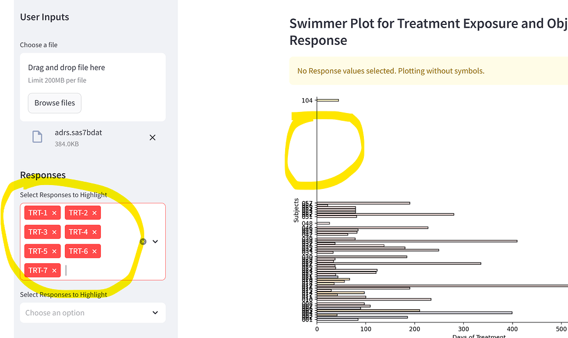The height and width of the screenshot is (338, 568).
Task: Click the Browse files button
Action: [54, 103]
